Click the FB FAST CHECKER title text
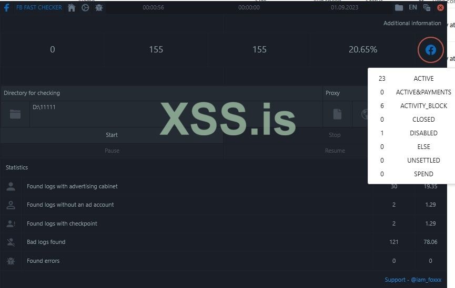 (39, 7)
